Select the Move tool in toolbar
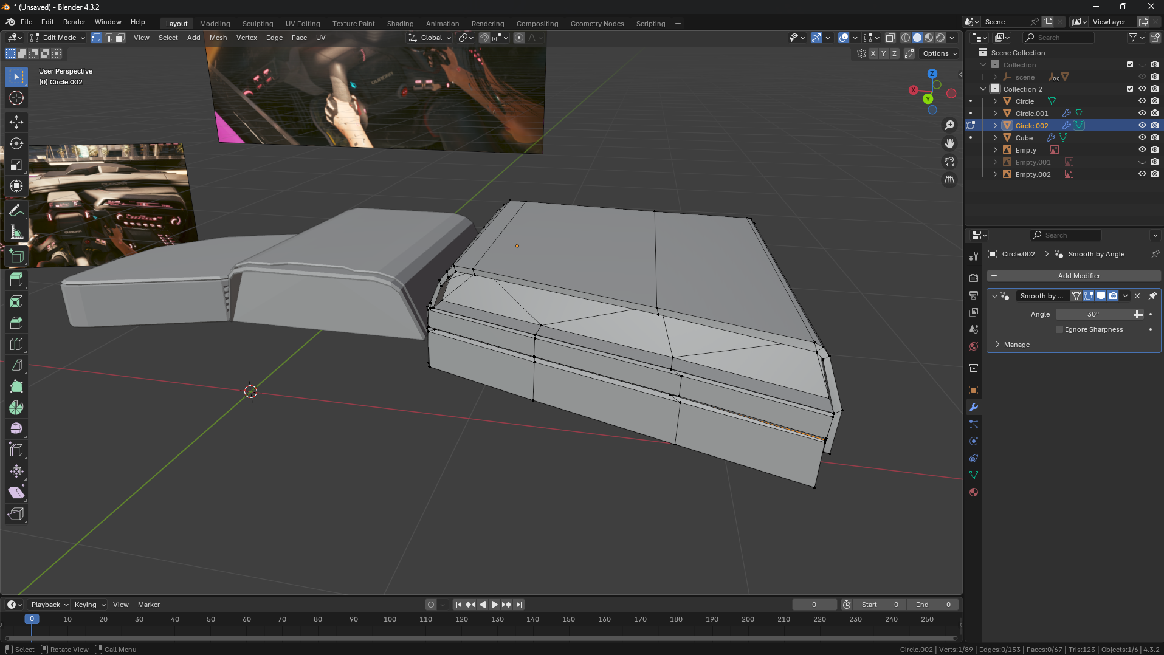The image size is (1164, 655). [16, 122]
